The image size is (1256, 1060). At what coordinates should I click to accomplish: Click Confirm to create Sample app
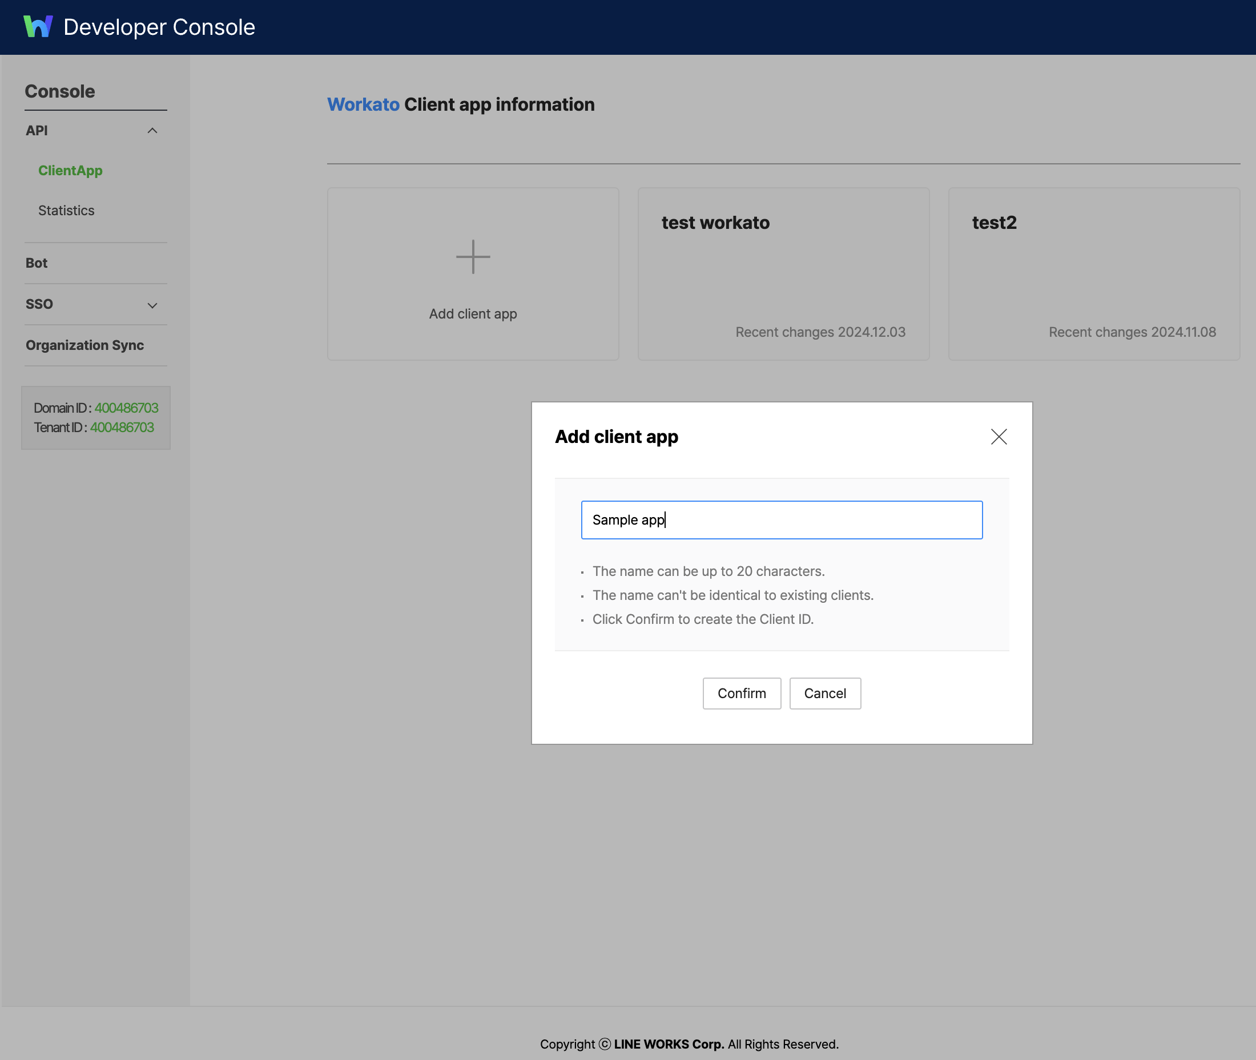tap(742, 693)
